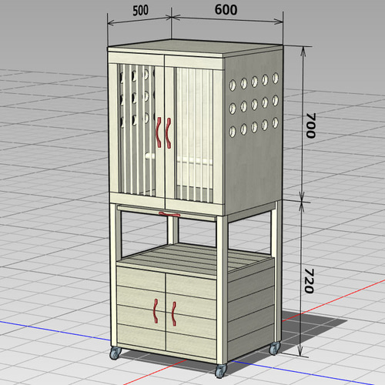
Task: Click the lower-left cabinet door panel
Action: 141,308
